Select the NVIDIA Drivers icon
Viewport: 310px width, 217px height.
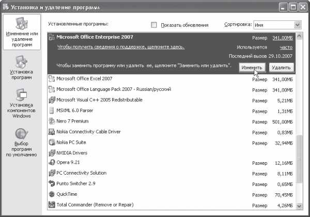[51, 152]
